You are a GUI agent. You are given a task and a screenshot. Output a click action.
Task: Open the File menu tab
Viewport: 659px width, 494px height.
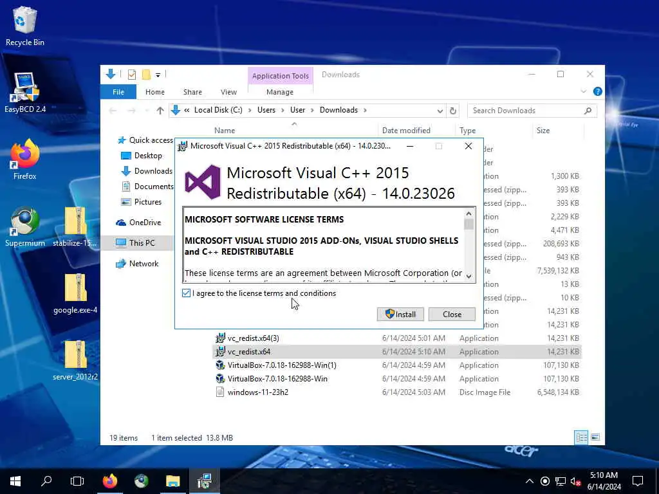[x=118, y=91]
